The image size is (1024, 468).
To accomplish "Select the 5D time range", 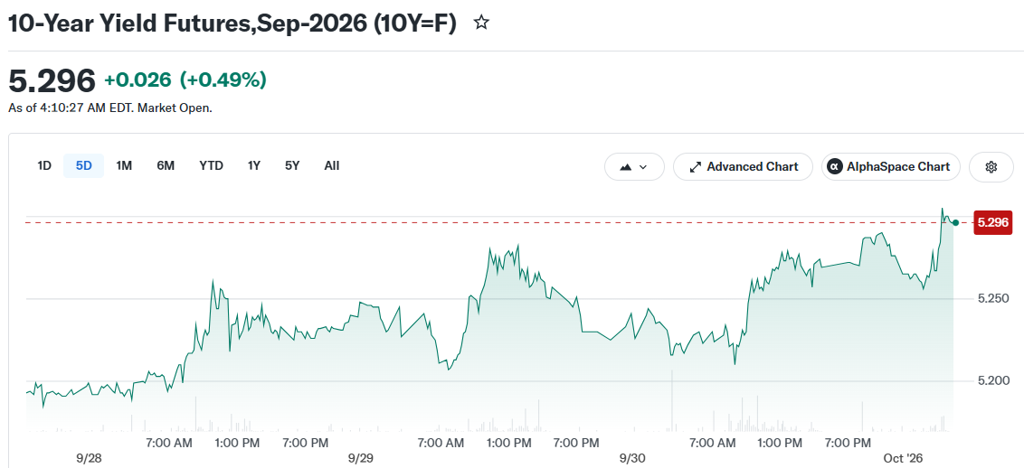I will click(x=83, y=165).
